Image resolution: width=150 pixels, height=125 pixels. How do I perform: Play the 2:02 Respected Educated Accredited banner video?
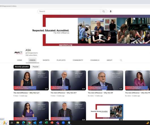coord(106,111)
